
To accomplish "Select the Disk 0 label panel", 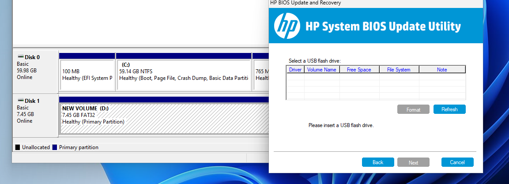I will pyautogui.click(x=35, y=72).
